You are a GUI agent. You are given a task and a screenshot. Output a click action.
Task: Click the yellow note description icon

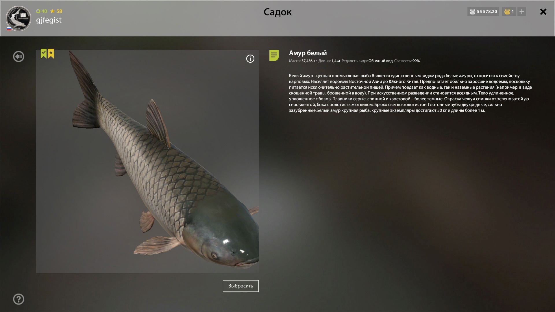[274, 55]
